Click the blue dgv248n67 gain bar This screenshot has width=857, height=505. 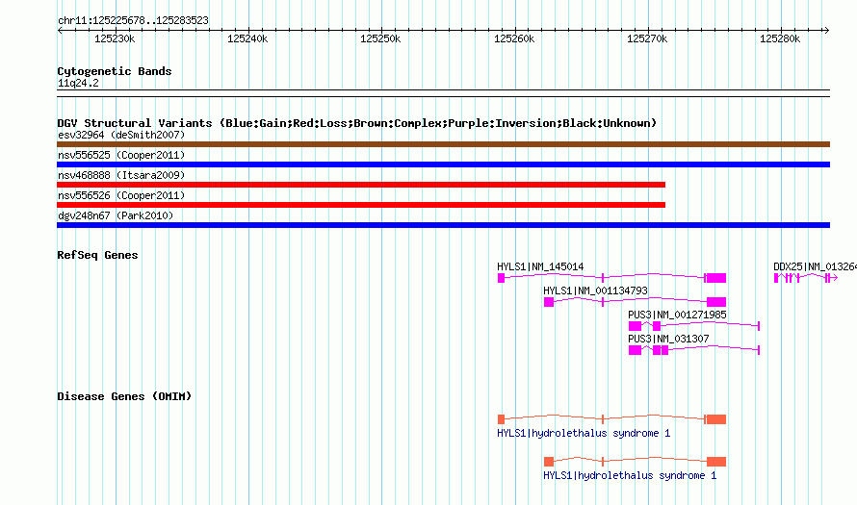443,225
